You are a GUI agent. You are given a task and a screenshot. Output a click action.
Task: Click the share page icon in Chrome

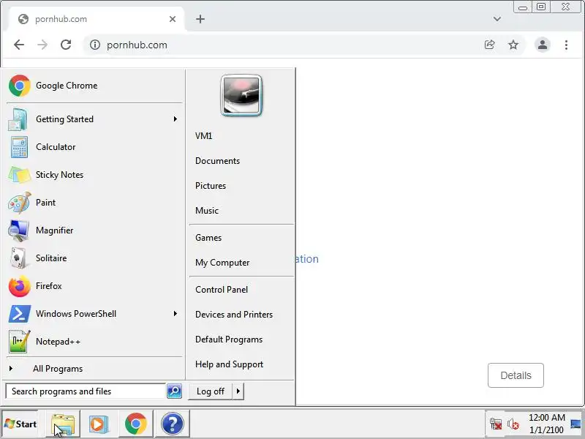pos(489,45)
